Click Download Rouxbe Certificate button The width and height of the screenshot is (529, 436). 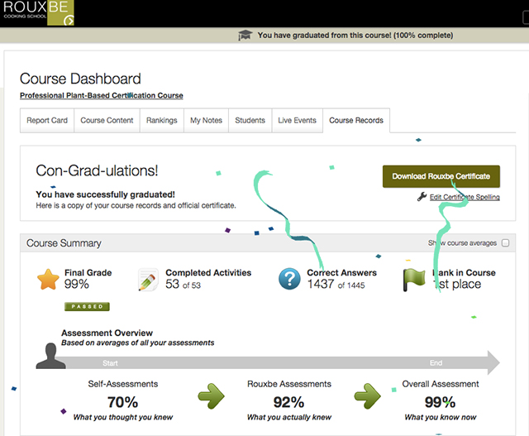(x=441, y=176)
